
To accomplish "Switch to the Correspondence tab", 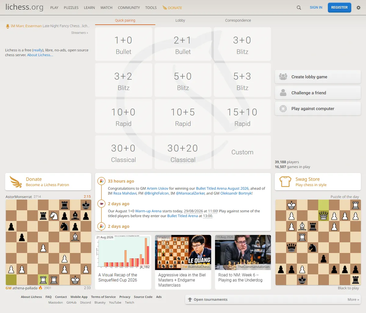I will click(238, 20).
